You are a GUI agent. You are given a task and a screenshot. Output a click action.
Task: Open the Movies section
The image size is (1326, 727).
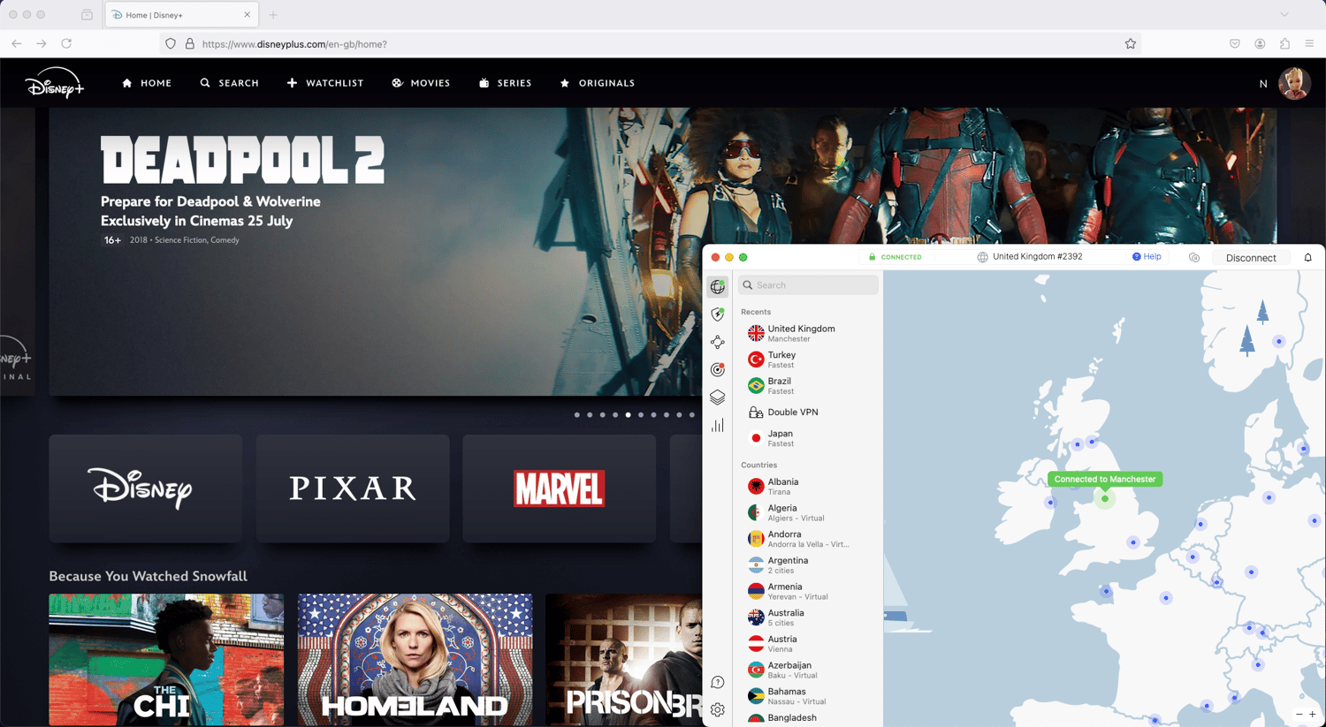click(x=421, y=83)
